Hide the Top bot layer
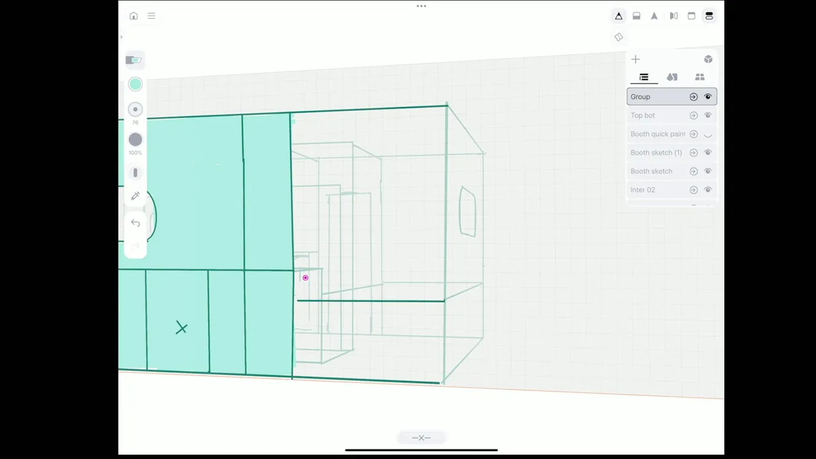Image resolution: width=816 pixels, height=459 pixels. pos(708,115)
